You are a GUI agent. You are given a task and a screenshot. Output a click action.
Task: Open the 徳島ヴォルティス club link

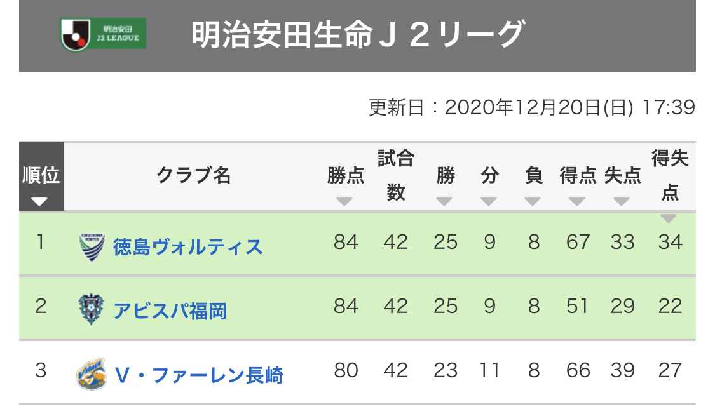tap(188, 247)
